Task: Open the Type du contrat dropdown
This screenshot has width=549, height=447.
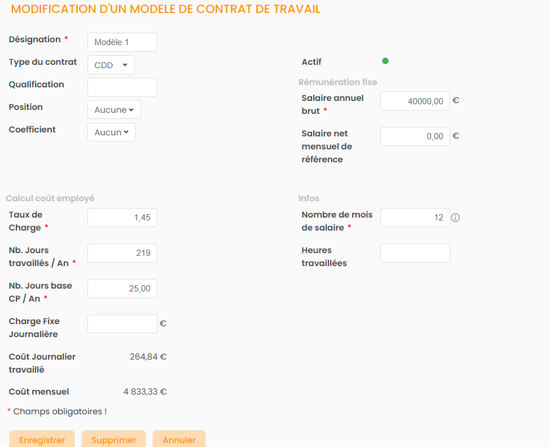Action: point(111,65)
